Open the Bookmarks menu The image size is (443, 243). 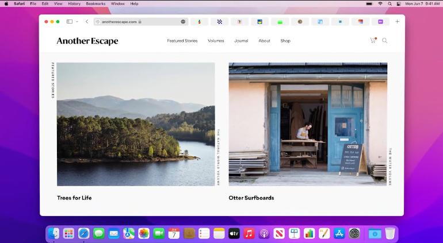coord(96,3)
